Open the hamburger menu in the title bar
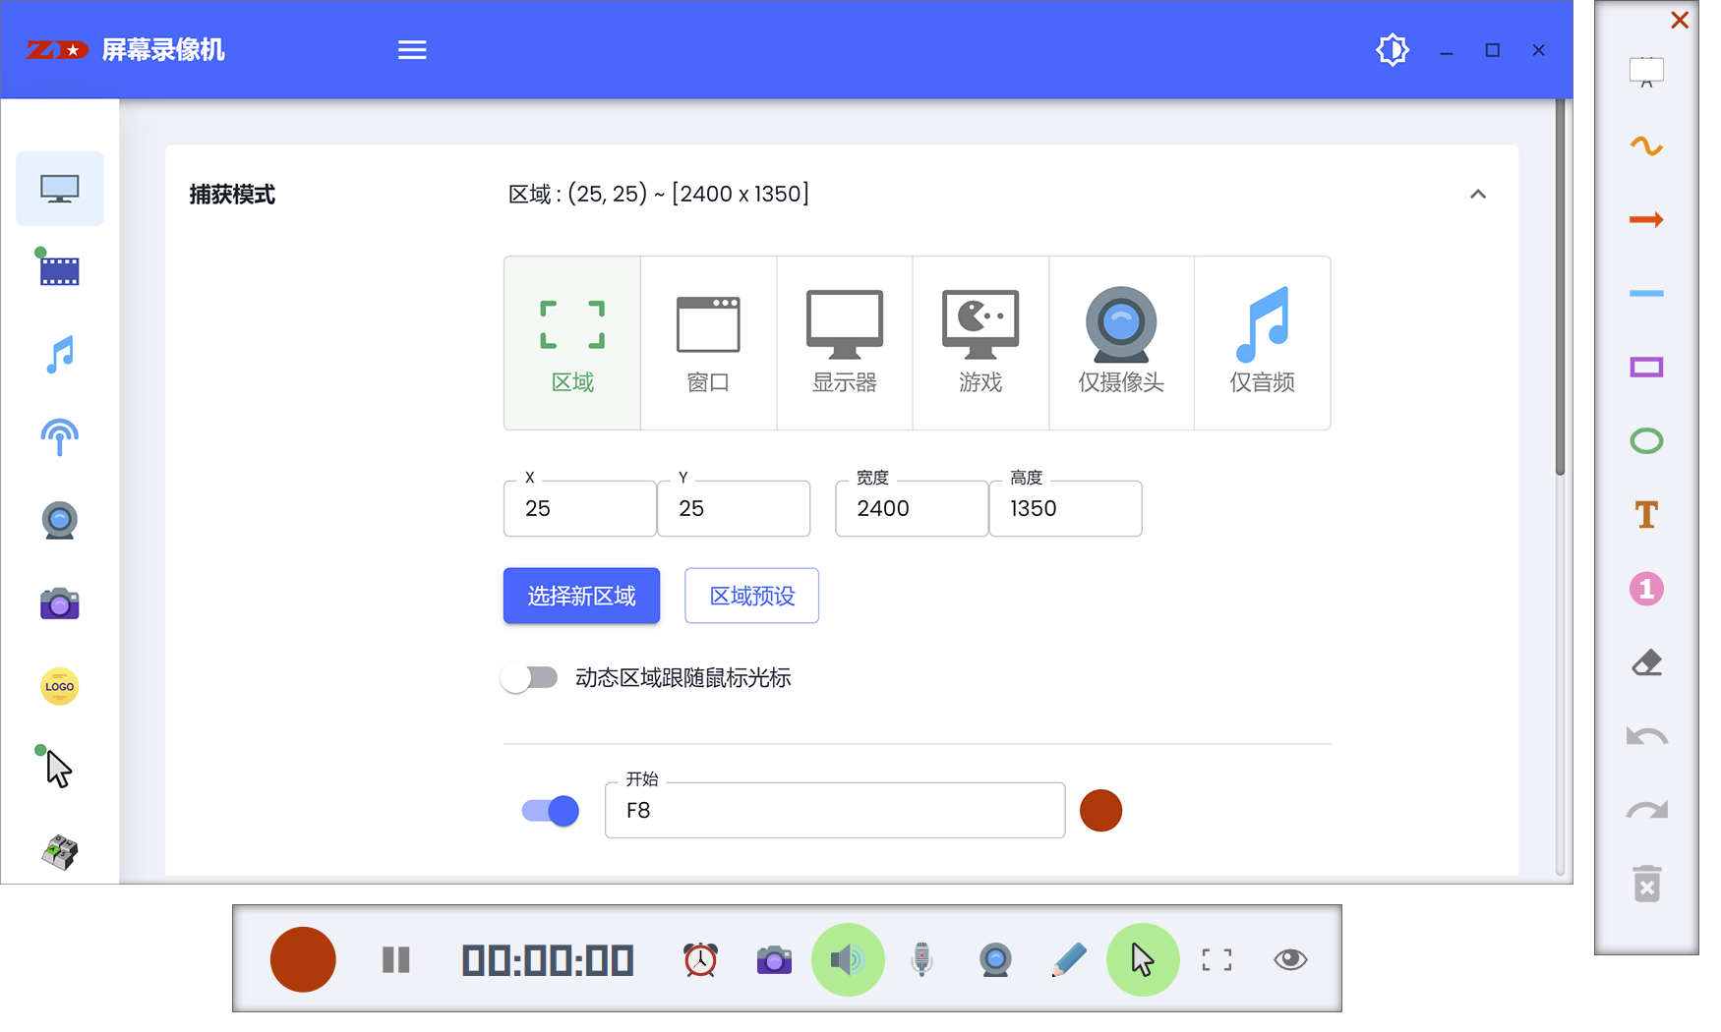This screenshot has width=1721, height=1032. point(412,49)
